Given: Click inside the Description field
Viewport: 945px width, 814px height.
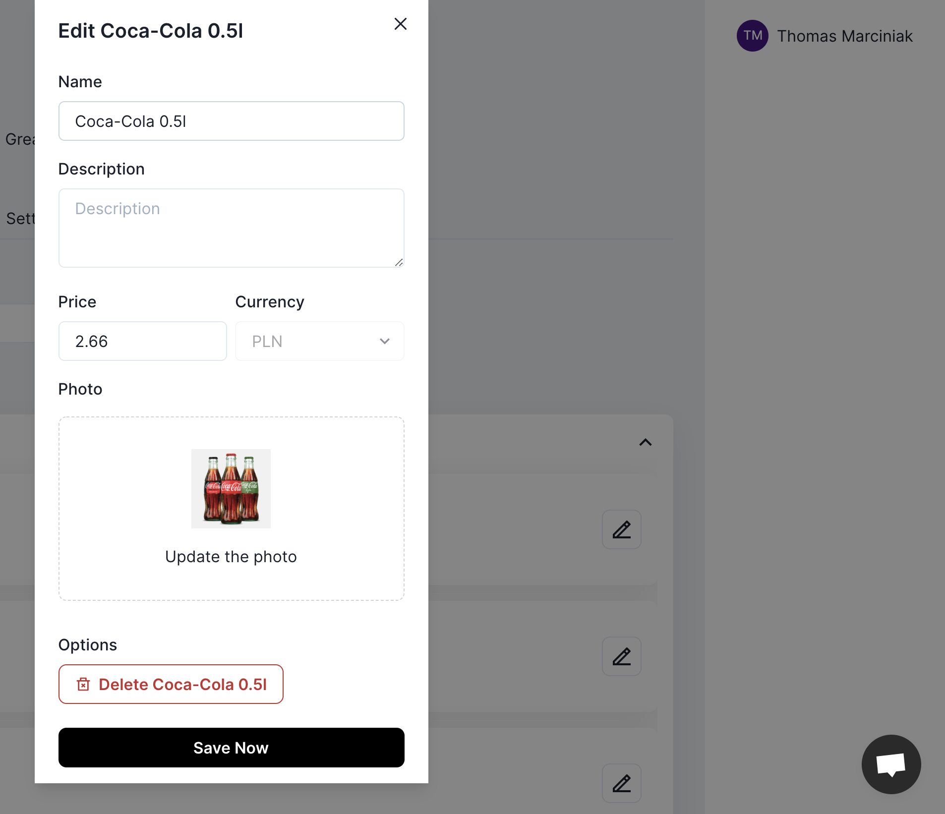Looking at the screenshot, I should (231, 228).
